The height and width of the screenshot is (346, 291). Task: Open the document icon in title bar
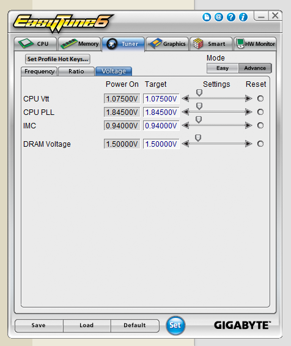[x=207, y=17]
